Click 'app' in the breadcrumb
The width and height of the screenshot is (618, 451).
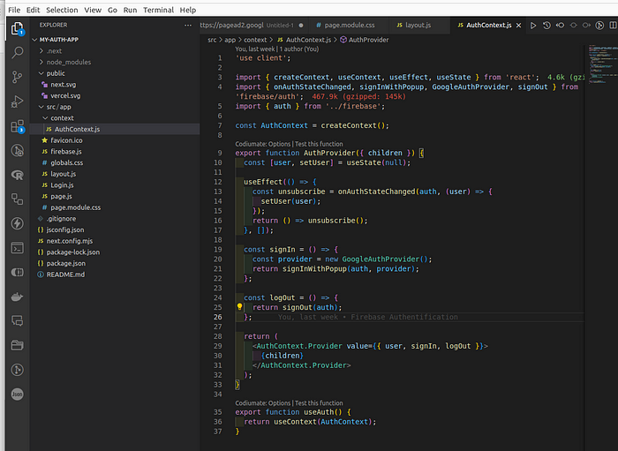pyautogui.click(x=230, y=40)
